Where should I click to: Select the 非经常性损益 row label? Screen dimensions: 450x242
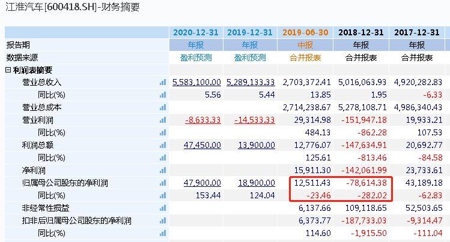click(x=46, y=208)
